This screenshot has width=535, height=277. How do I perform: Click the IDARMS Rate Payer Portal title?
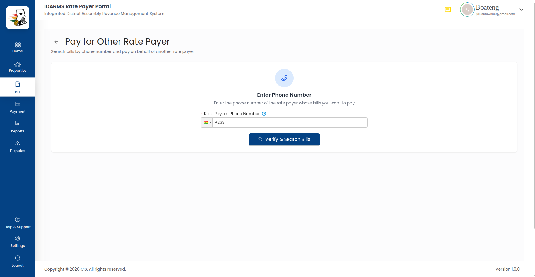click(x=78, y=6)
